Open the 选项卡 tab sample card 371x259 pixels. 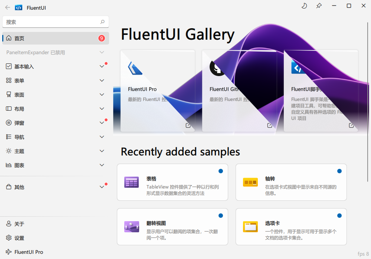pyautogui.click(x=291, y=227)
